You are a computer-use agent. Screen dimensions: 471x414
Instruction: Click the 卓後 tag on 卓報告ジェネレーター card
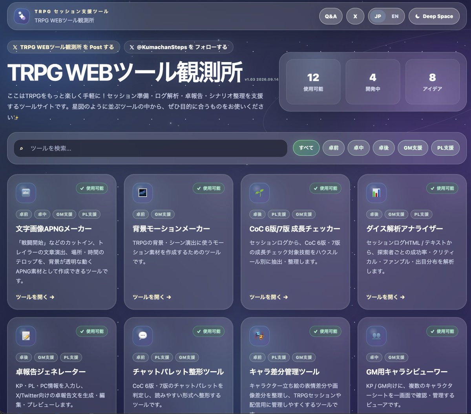coord(24,357)
